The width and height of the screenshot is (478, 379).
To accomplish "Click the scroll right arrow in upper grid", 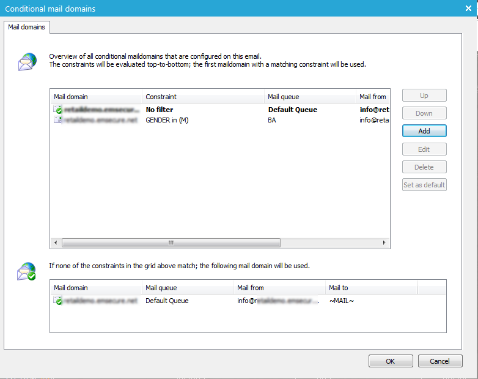I will 384,242.
